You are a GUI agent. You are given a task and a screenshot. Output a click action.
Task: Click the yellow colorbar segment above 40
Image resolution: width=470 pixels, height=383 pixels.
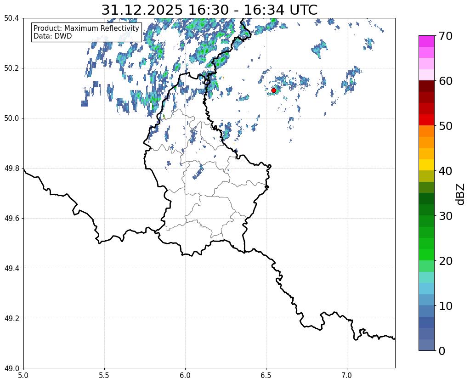(x=426, y=165)
